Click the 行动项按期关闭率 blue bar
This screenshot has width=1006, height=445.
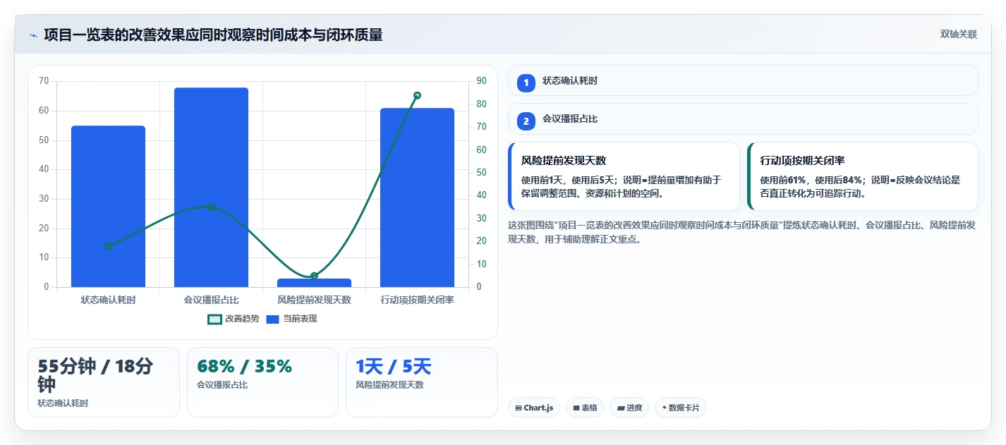pyautogui.click(x=417, y=197)
